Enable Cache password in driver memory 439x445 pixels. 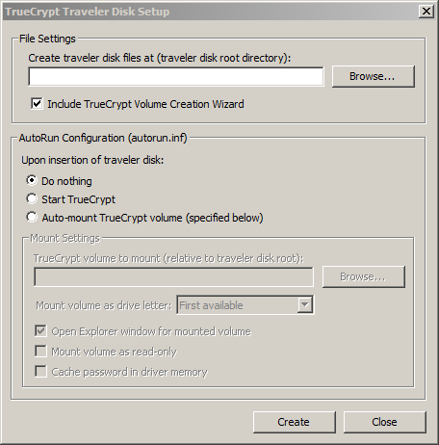pyautogui.click(x=40, y=371)
